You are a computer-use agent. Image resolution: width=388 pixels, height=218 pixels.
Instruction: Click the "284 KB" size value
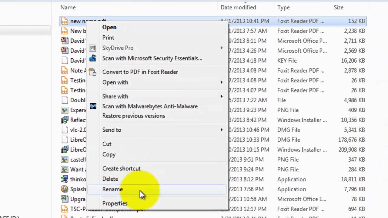point(356,170)
